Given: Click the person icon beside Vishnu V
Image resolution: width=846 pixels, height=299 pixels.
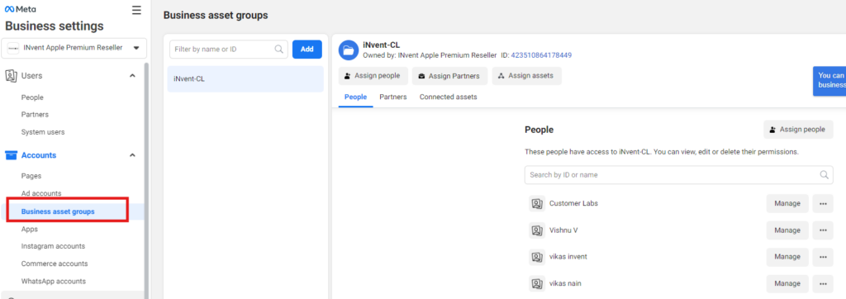Looking at the screenshot, I should point(537,230).
